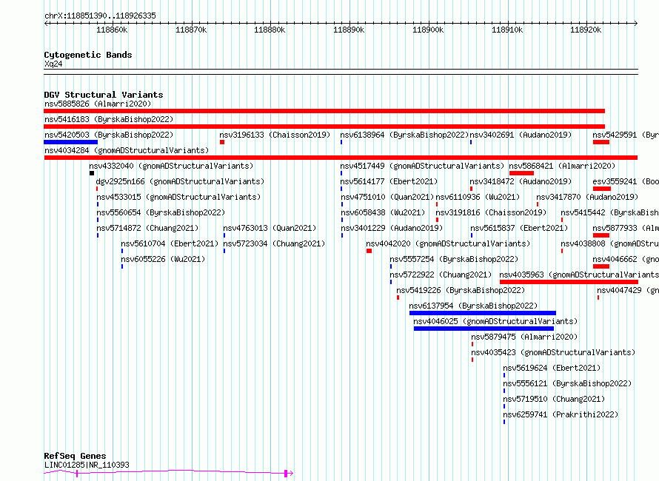Select the red bar under nsv5877933
Viewport: 659px width, 481px height.
601,235
